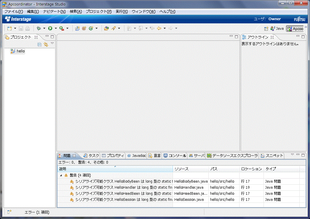Image resolution: width=310 pixels, height=219 pixels.
Task: Open the Problems view menu triangle
Action: tap(292, 155)
